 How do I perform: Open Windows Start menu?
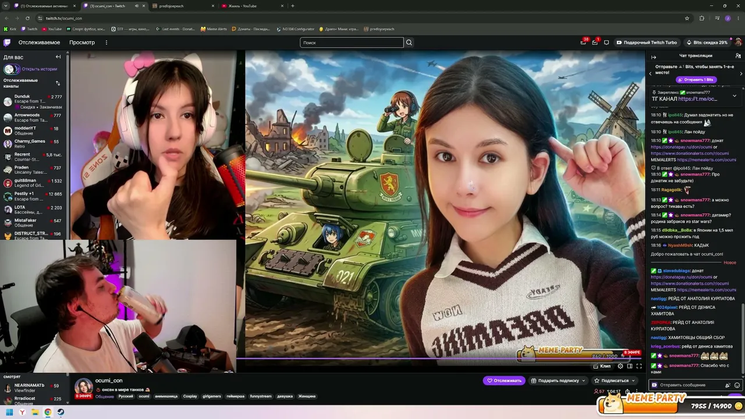[x=9, y=412]
